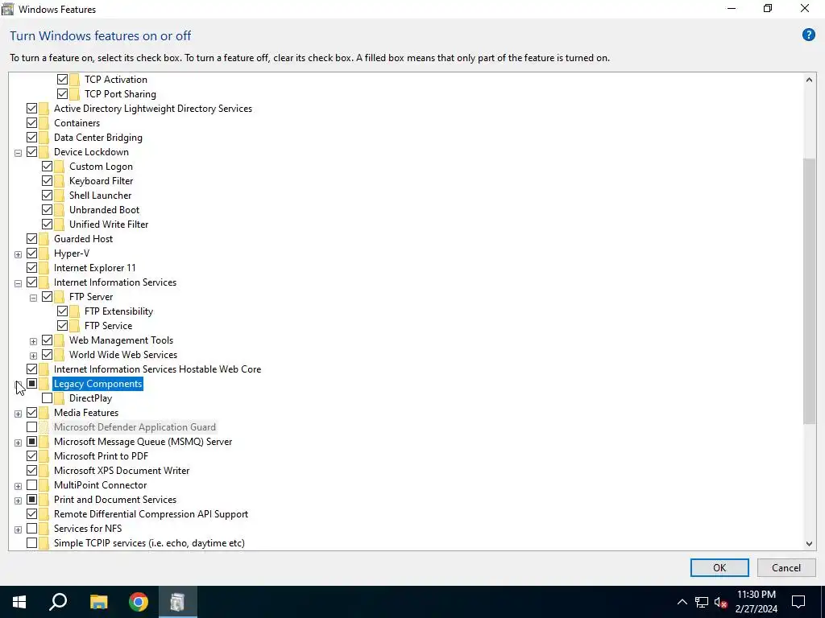
Task: Open the taskbar clock and date
Action: (756, 602)
